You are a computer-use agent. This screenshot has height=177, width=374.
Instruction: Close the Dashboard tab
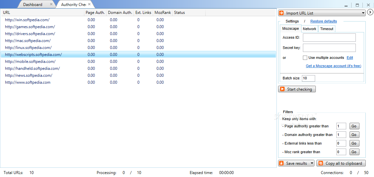pos(51,4)
